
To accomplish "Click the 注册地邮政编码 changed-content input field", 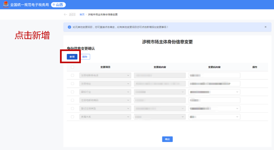I will [214, 100].
